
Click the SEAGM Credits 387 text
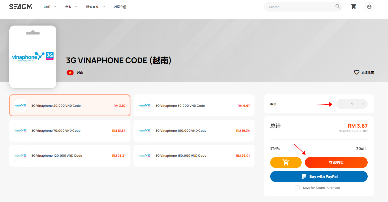[353, 131]
